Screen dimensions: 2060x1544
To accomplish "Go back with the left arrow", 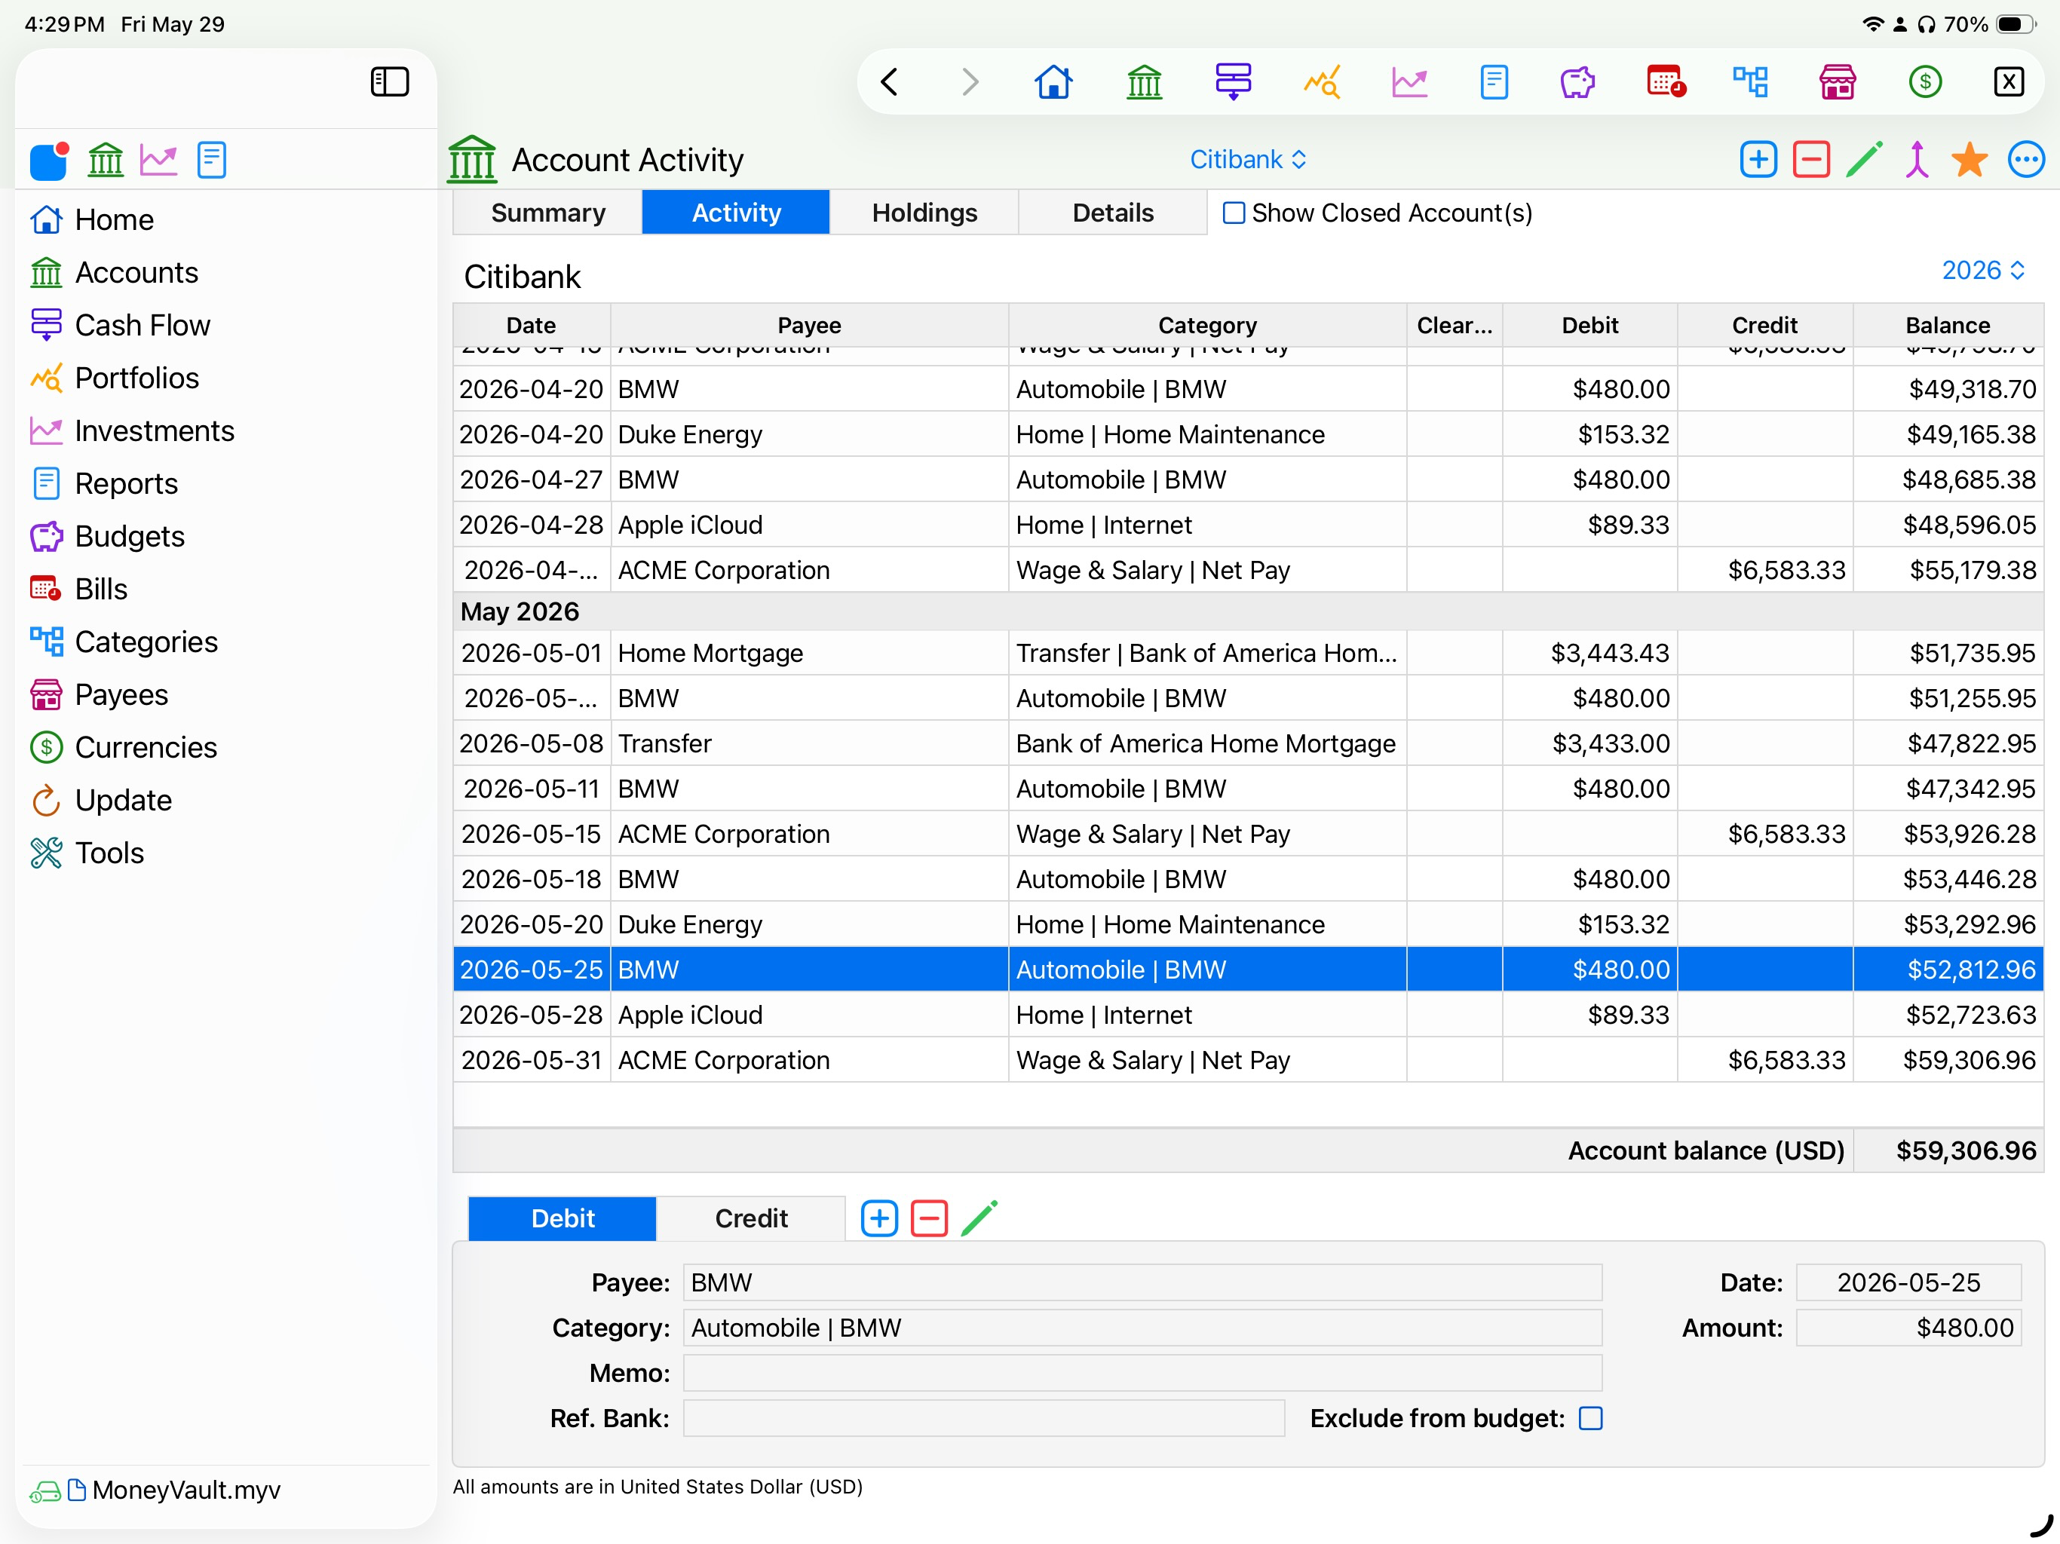I will (890, 82).
